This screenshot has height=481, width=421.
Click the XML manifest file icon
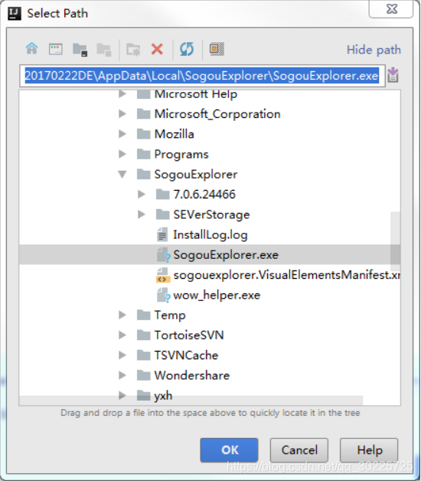[162, 275]
